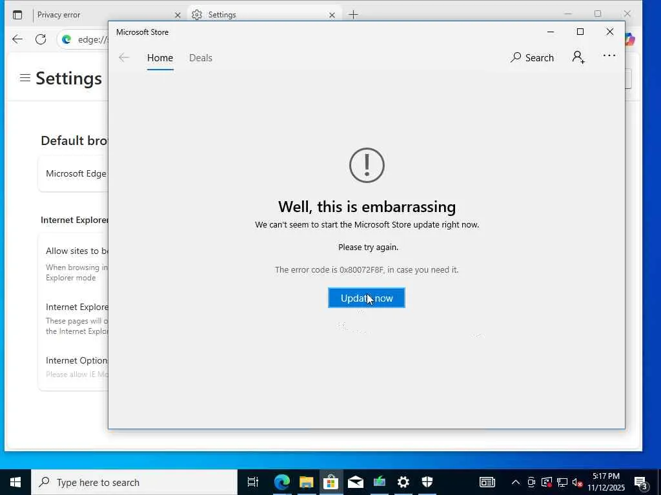661x495 pixels.
Task: Click the Meet Now tray icon
Action: [x=531, y=482]
